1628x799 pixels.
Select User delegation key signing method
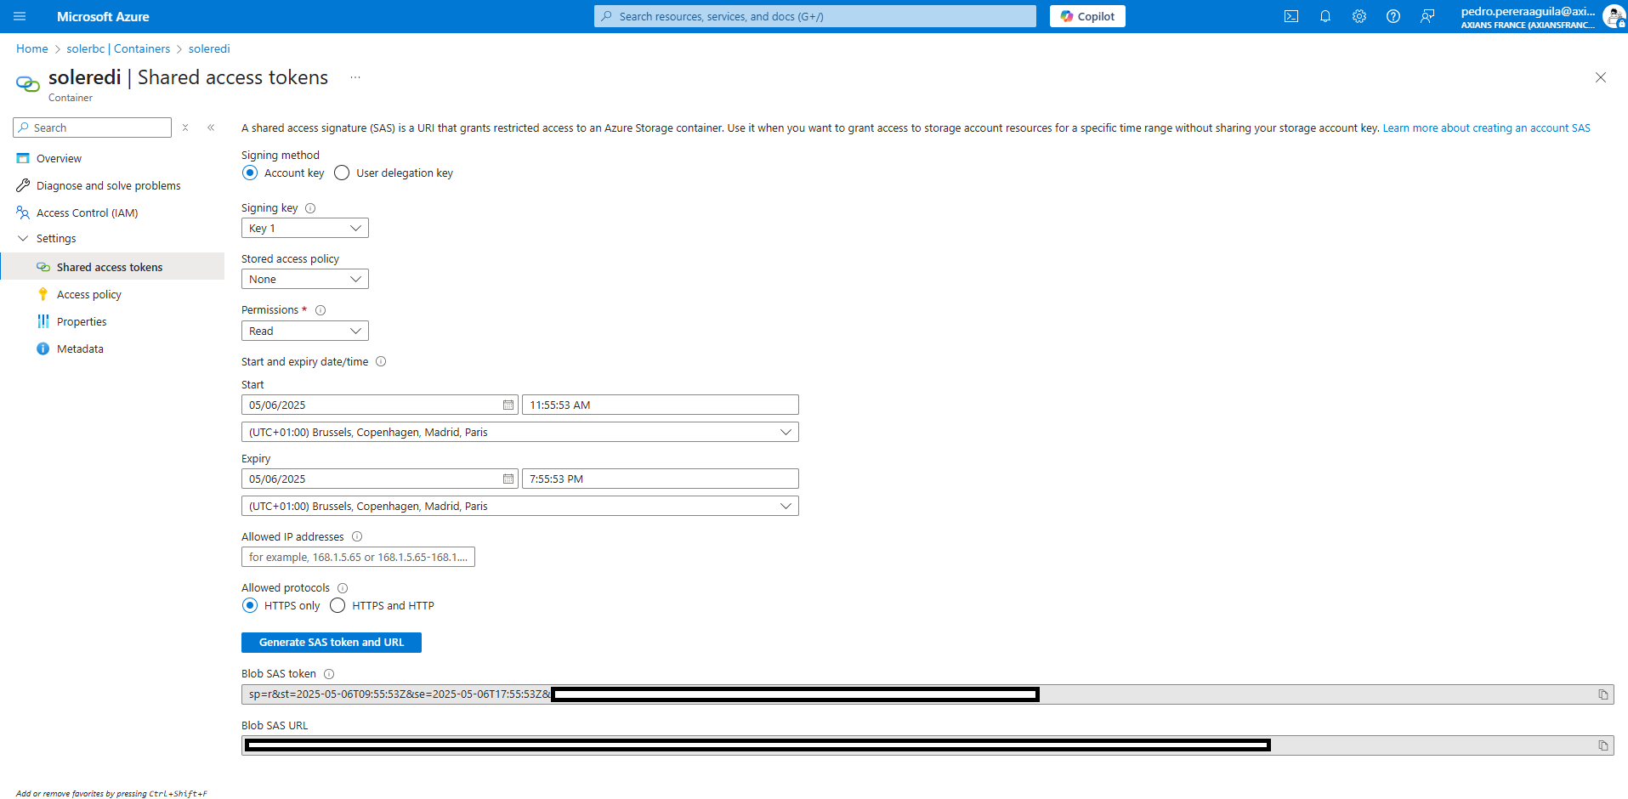[342, 173]
